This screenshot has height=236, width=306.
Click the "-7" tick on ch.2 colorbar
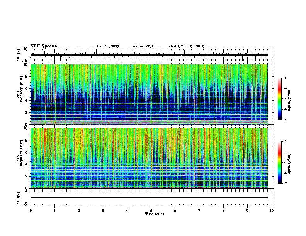pos(285,184)
